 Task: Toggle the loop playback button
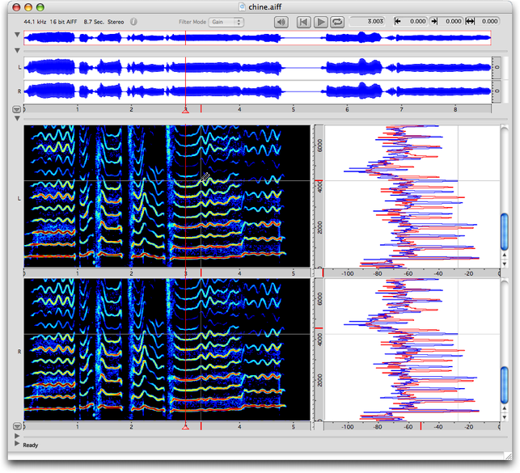pos(336,22)
